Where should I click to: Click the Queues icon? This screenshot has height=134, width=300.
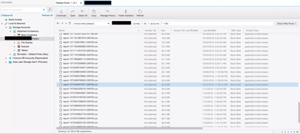click(18, 46)
